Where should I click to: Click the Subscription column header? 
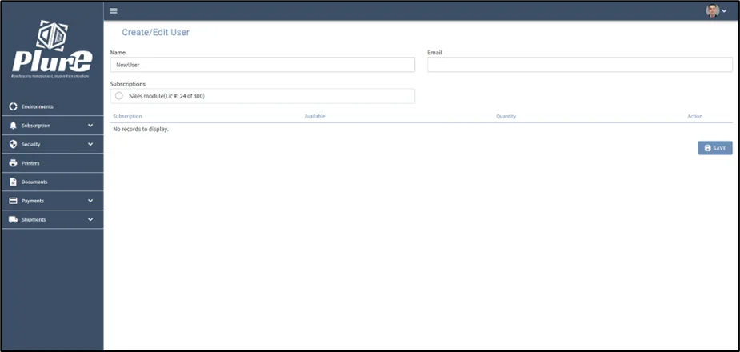click(x=127, y=116)
